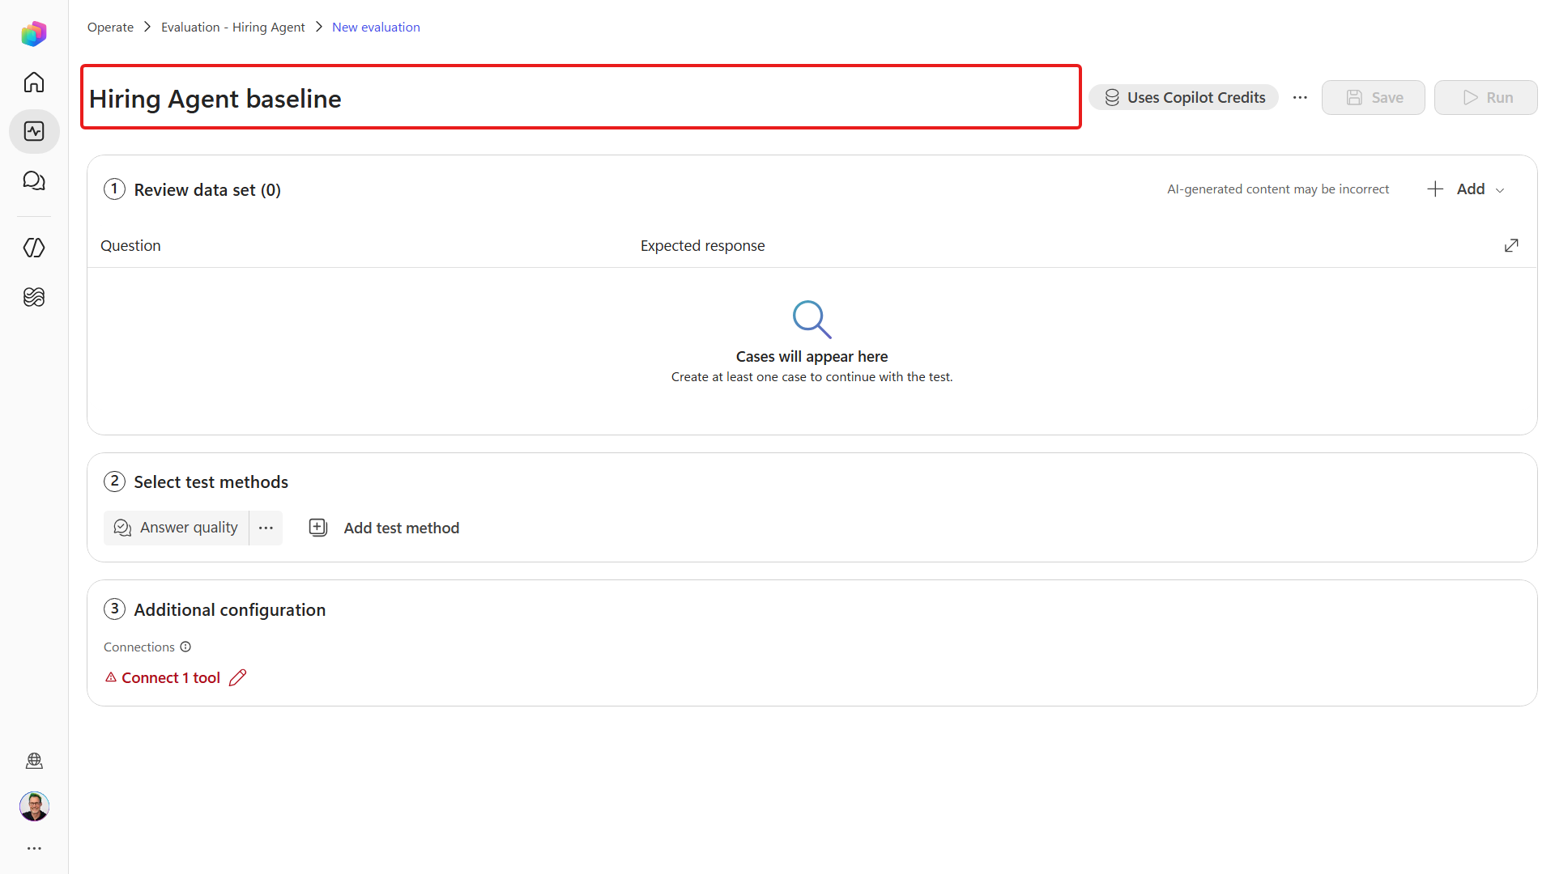Open the chat bubbles sidebar icon

[34, 180]
